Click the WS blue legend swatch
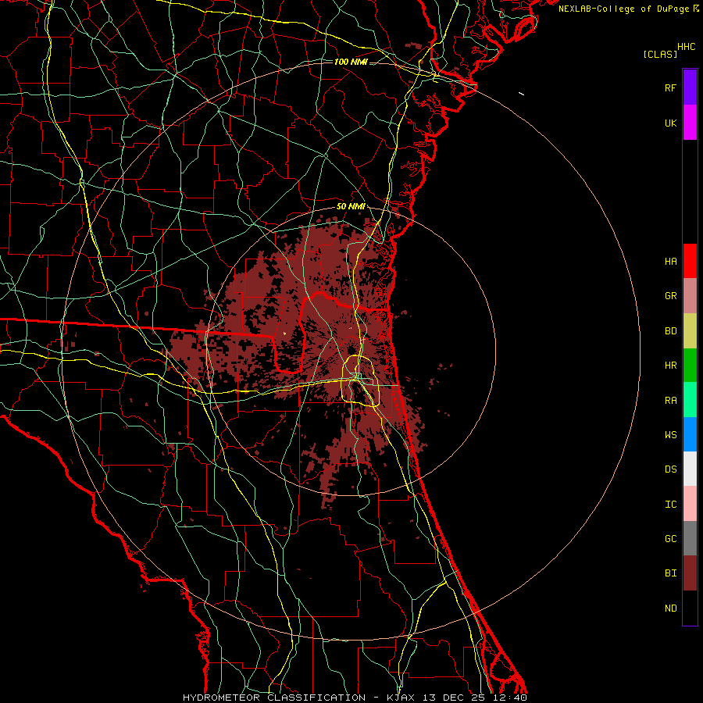 click(690, 434)
